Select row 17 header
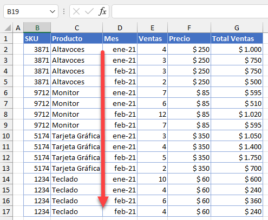Image resolution: width=268 pixels, height=220 pixels. [6, 211]
